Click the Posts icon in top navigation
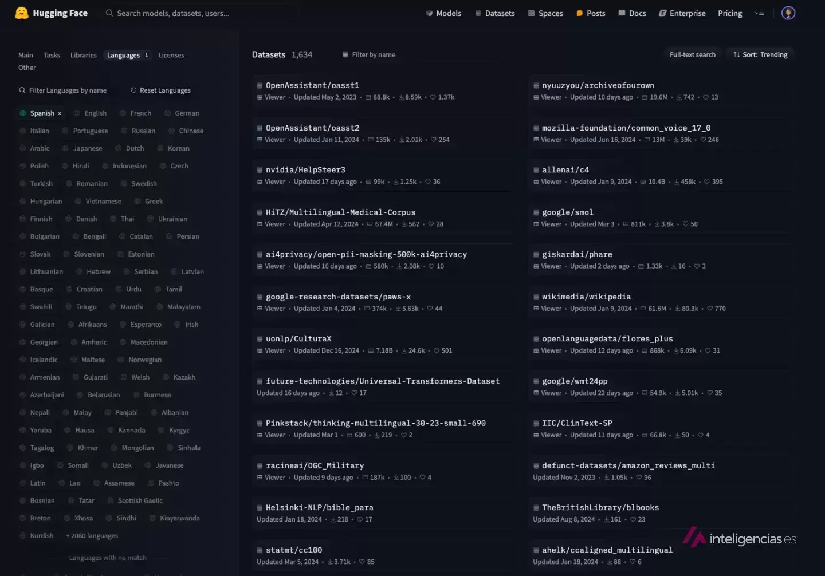Viewport: 825px width, 576px height. (580, 13)
